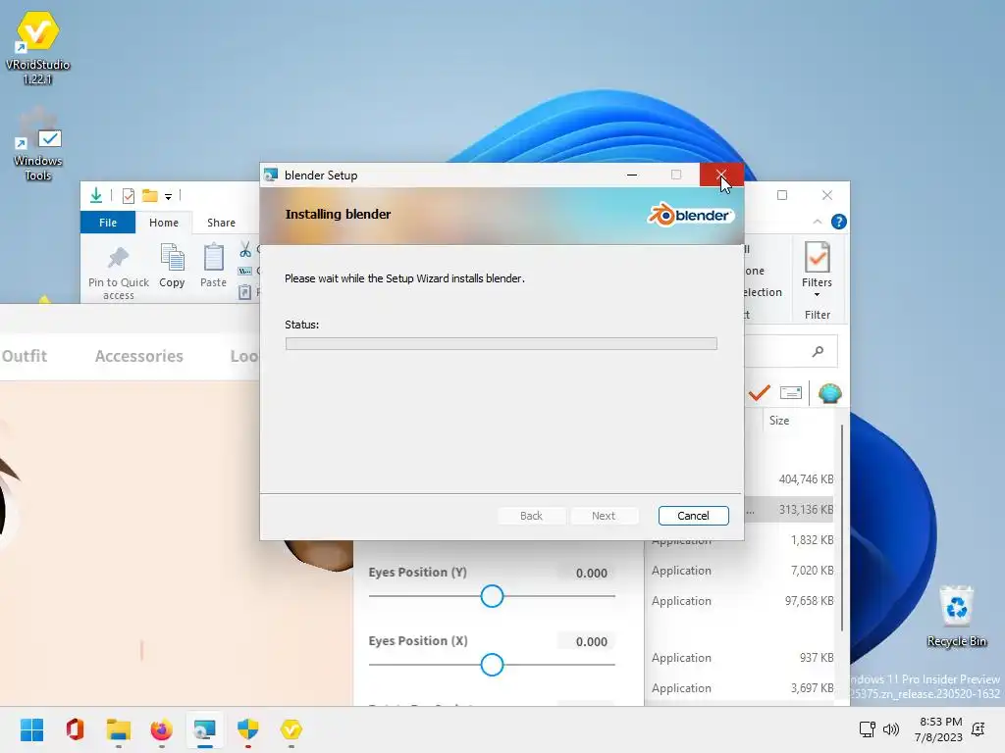Close the blender Setup window

coord(721,175)
